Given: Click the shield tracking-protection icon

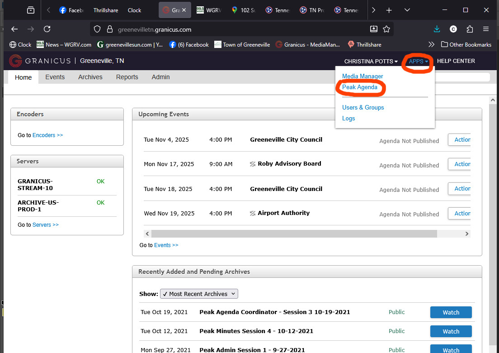Looking at the screenshot, I should [97, 29].
